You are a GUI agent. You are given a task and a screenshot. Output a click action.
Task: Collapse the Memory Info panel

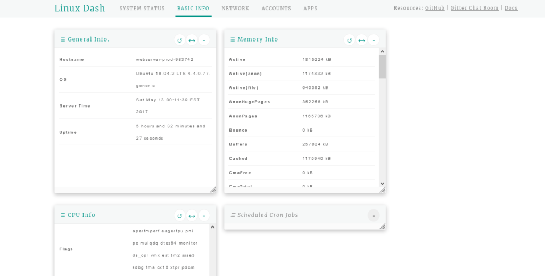point(374,40)
